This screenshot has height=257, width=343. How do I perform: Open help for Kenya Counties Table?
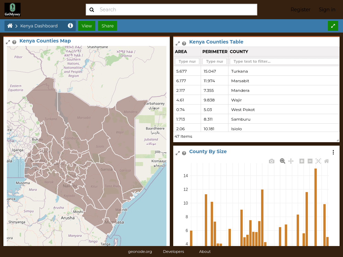184,44
